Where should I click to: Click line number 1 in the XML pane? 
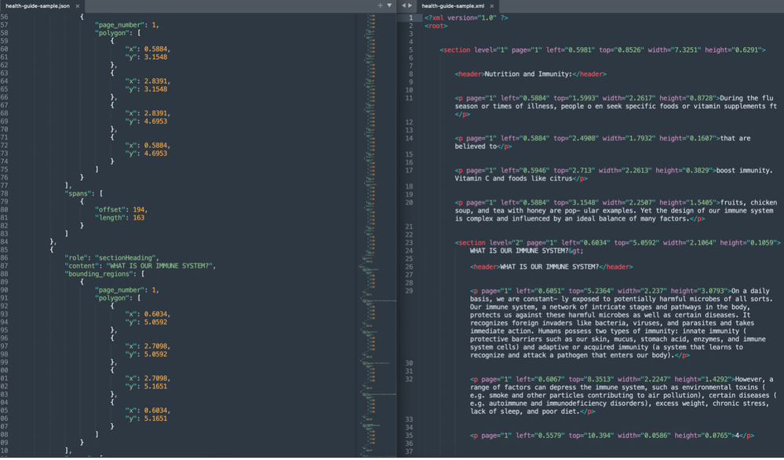(x=411, y=17)
